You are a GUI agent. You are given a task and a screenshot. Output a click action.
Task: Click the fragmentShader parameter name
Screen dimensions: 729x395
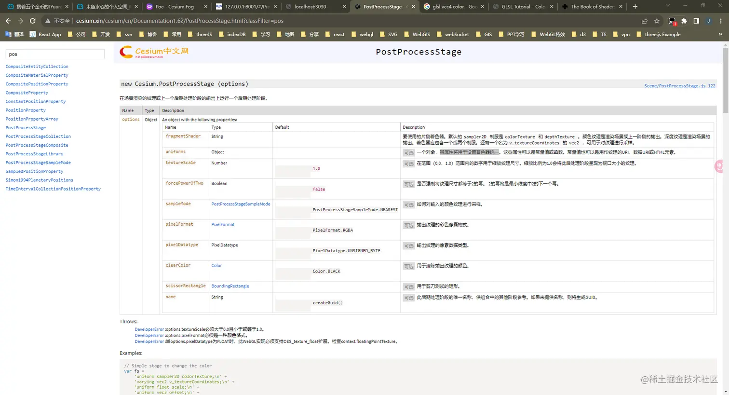click(183, 136)
